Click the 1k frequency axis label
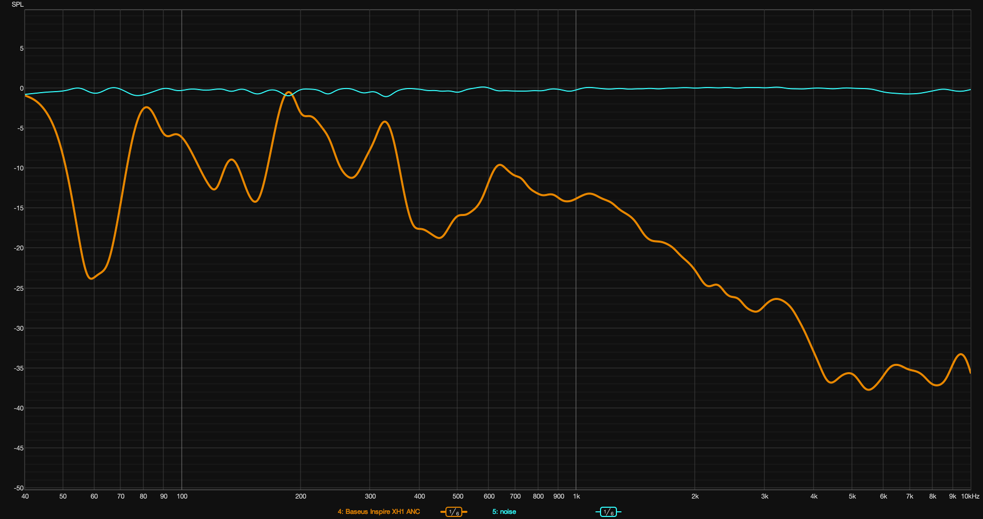Viewport: 983px width, 519px height. tap(576, 496)
